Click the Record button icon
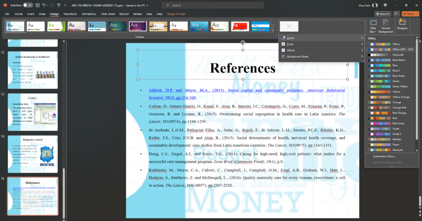The width and height of the screenshot is (422, 221). pyautogui.click(x=382, y=14)
